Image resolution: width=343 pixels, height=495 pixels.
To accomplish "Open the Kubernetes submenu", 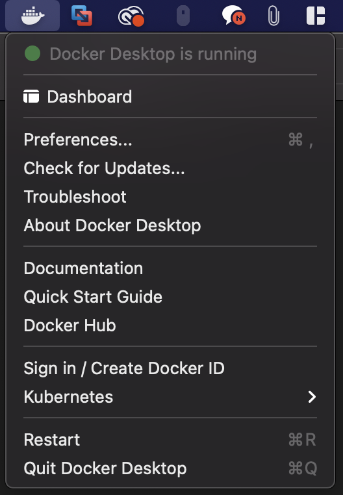I will (x=170, y=397).
